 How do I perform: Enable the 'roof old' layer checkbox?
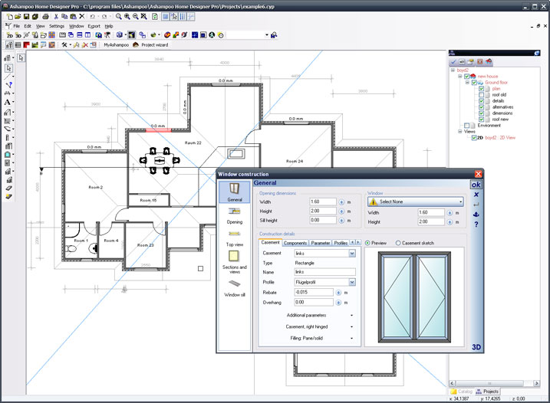coord(482,94)
